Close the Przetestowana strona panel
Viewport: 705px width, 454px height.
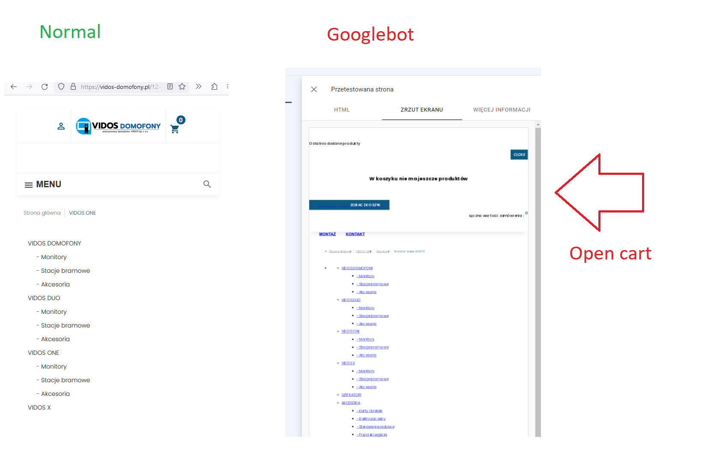coord(314,89)
